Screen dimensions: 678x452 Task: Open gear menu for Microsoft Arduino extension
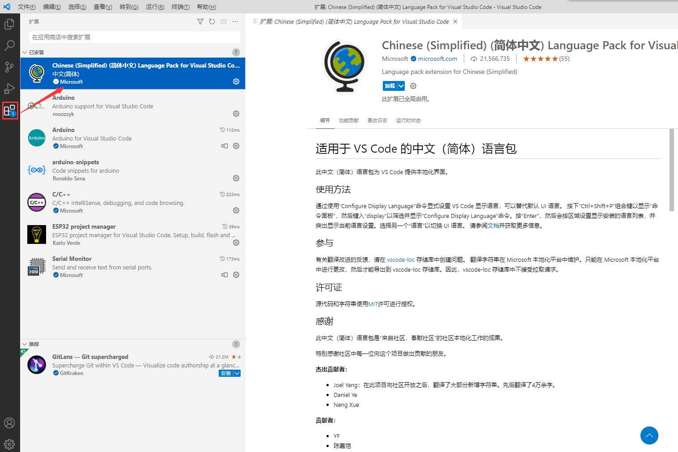point(236,146)
